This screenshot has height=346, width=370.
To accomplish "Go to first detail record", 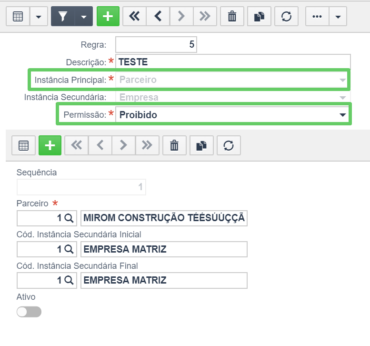I will 77,145.
